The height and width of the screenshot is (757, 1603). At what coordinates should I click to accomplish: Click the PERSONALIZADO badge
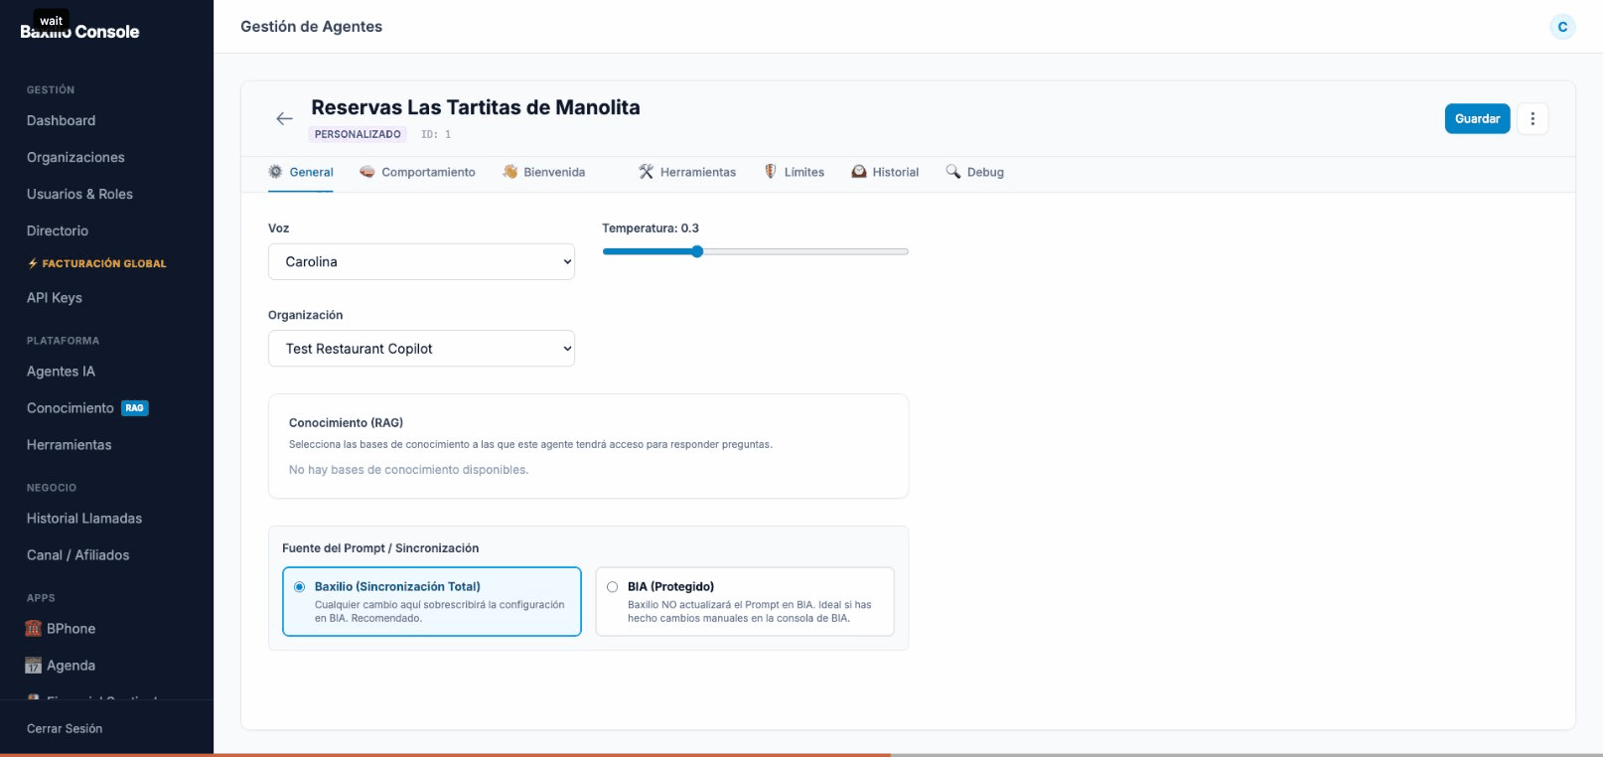358,134
